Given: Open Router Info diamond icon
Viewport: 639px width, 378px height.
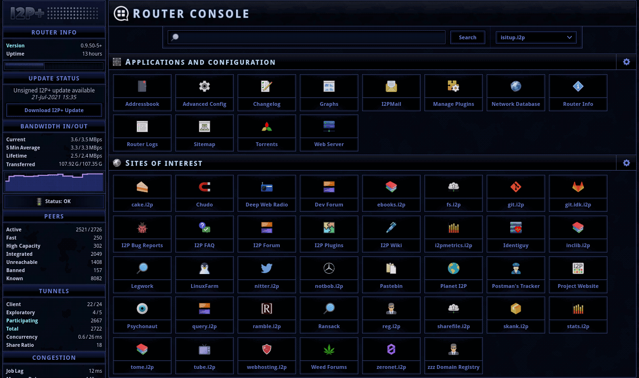Looking at the screenshot, I should pyautogui.click(x=578, y=86).
